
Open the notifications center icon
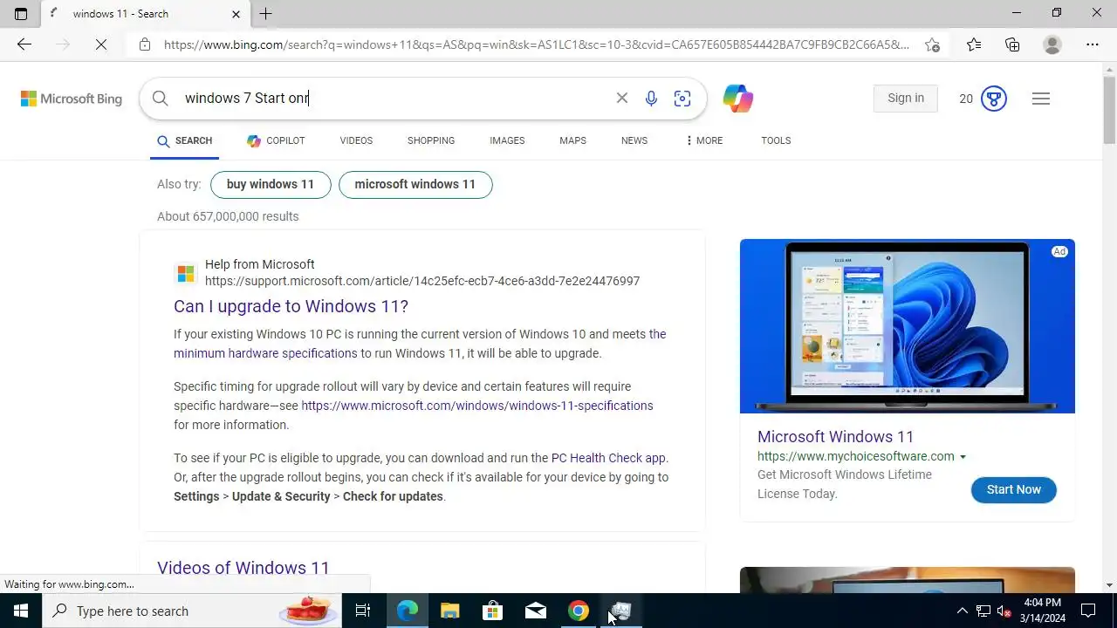(1088, 611)
